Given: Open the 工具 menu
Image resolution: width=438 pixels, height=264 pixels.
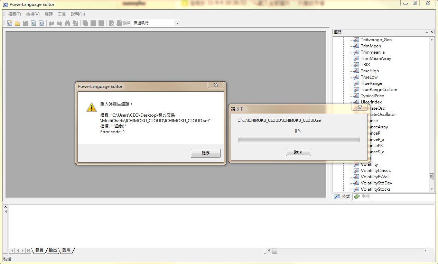Looking at the screenshot, I should point(62,14).
